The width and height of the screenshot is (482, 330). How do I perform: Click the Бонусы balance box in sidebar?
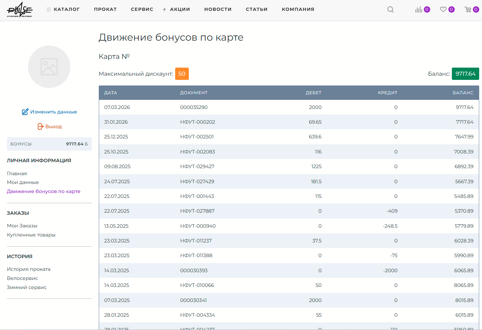(x=49, y=144)
